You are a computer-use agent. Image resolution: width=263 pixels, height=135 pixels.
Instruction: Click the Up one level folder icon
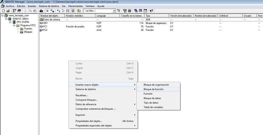(x=79, y=11)
